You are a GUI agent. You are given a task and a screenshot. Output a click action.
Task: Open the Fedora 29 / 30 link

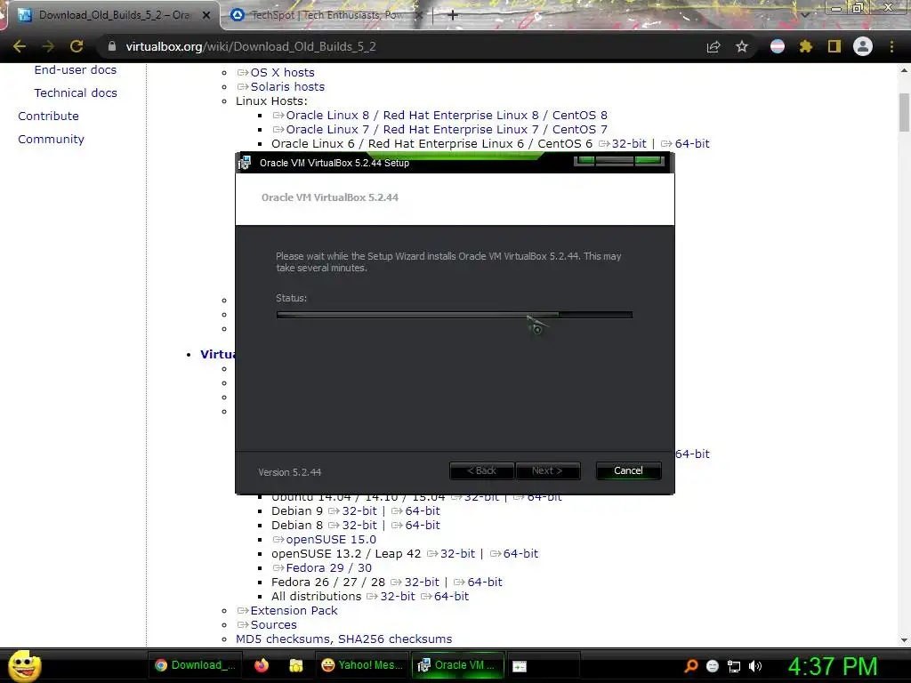tap(329, 568)
